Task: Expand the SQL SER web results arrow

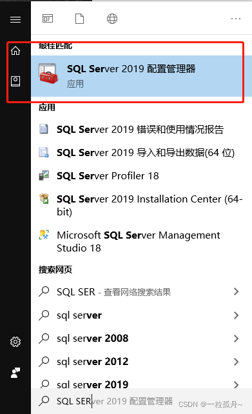Action: 236,291
